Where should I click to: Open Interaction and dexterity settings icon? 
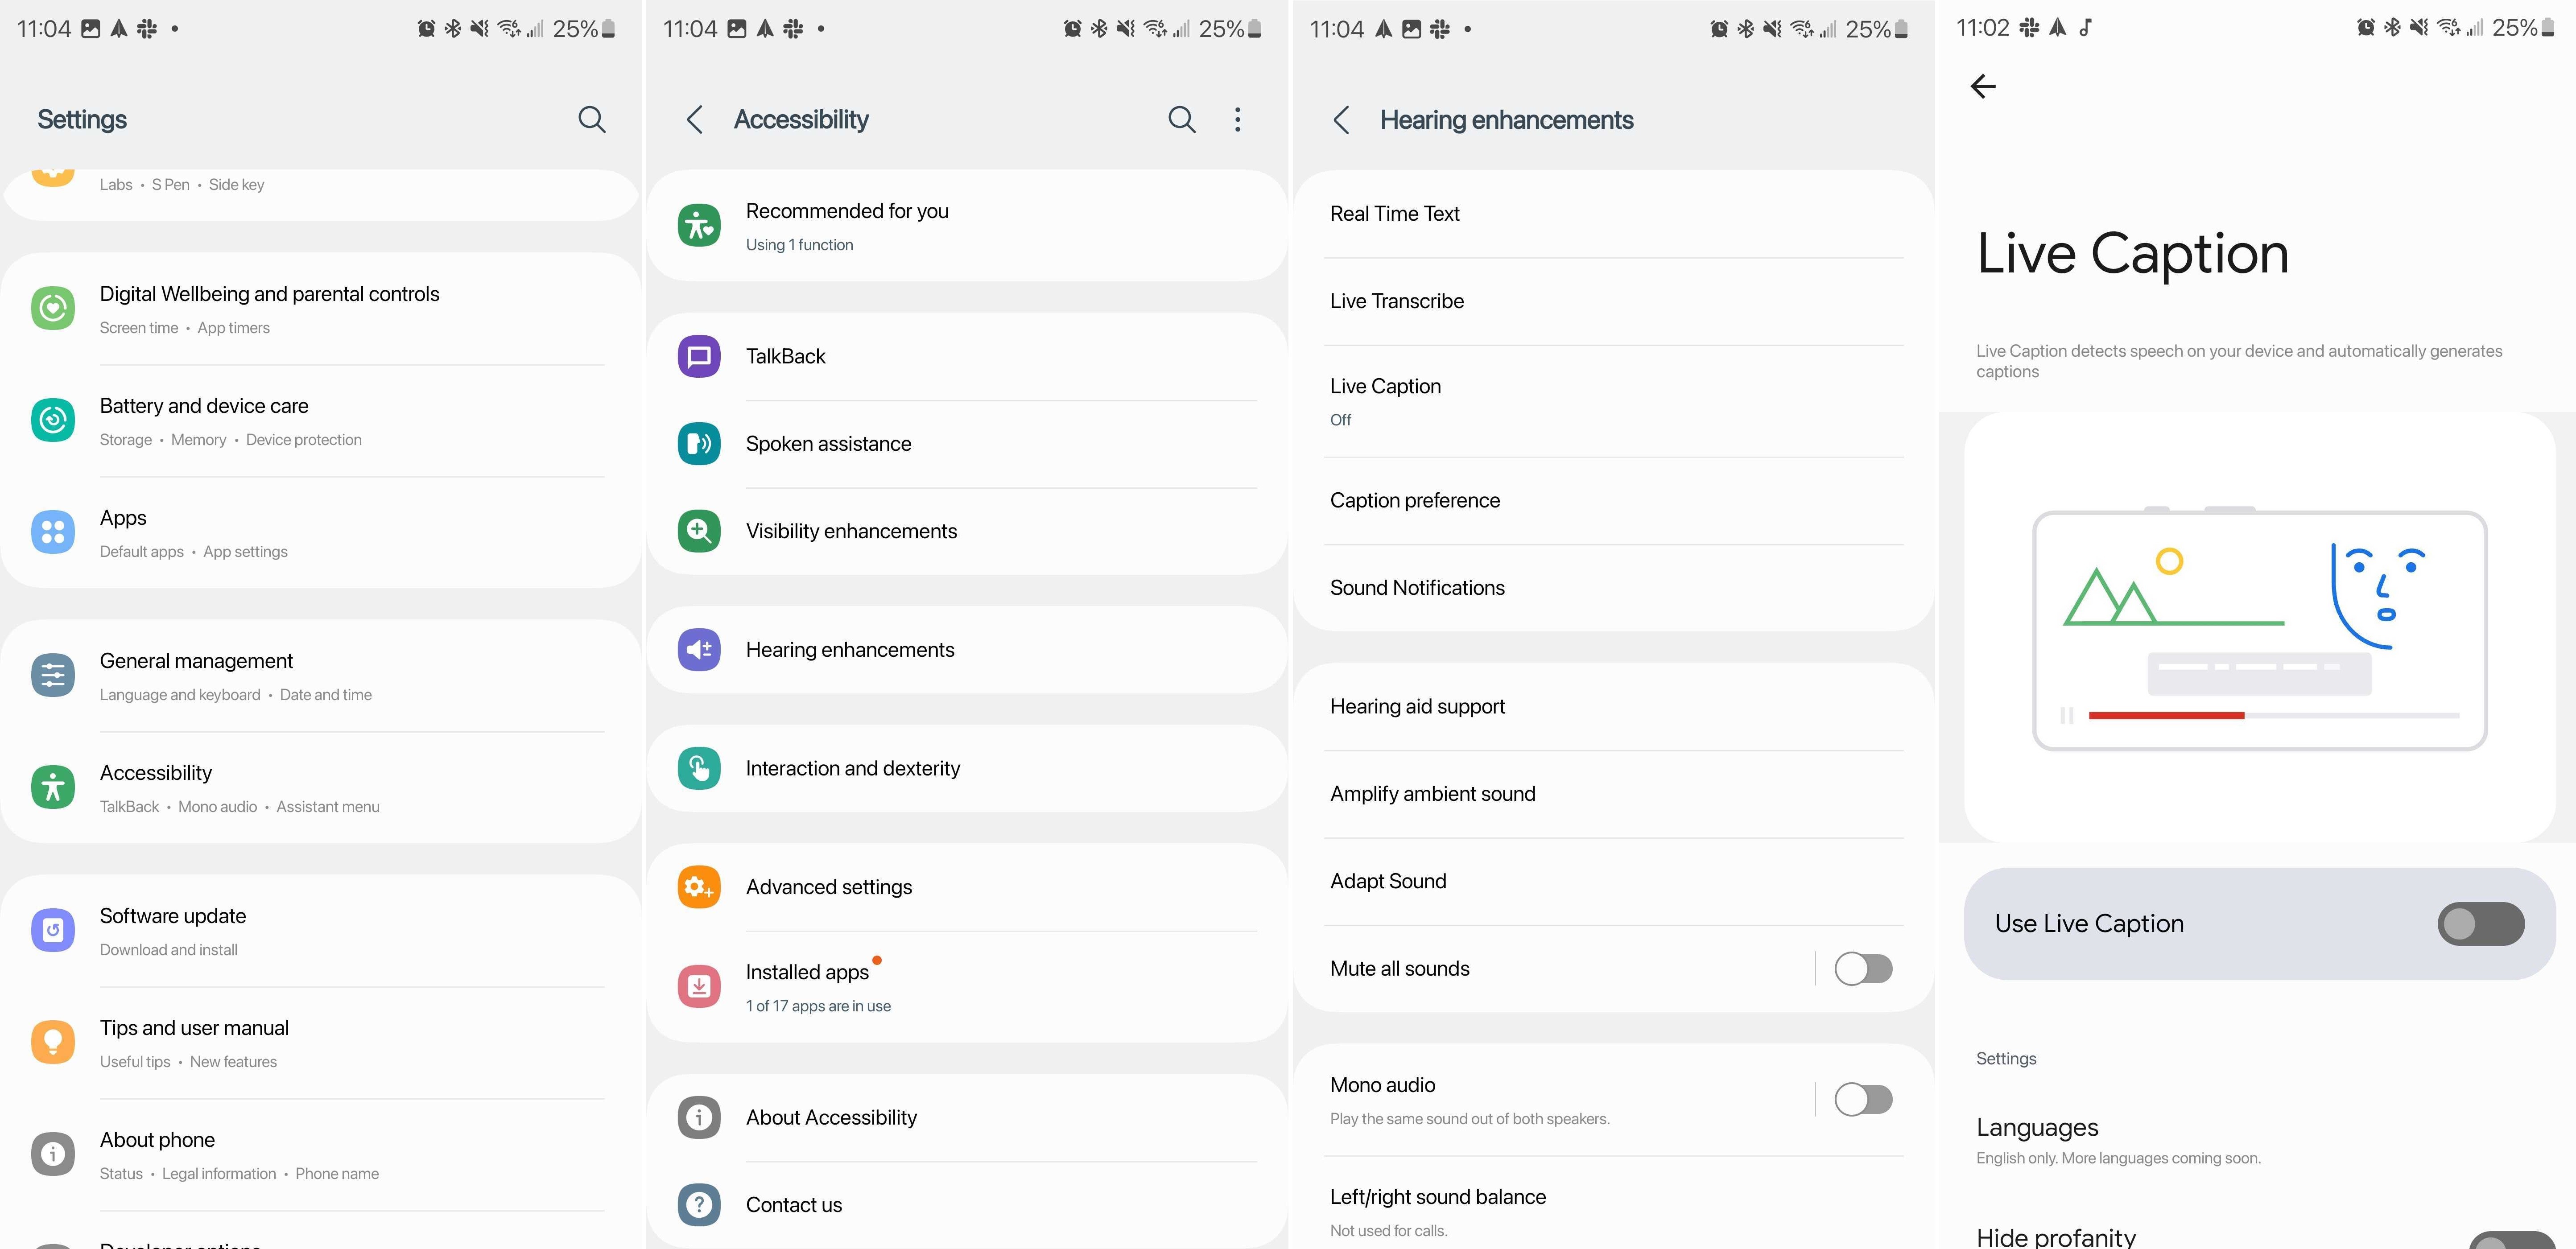click(x=703, y=767)
